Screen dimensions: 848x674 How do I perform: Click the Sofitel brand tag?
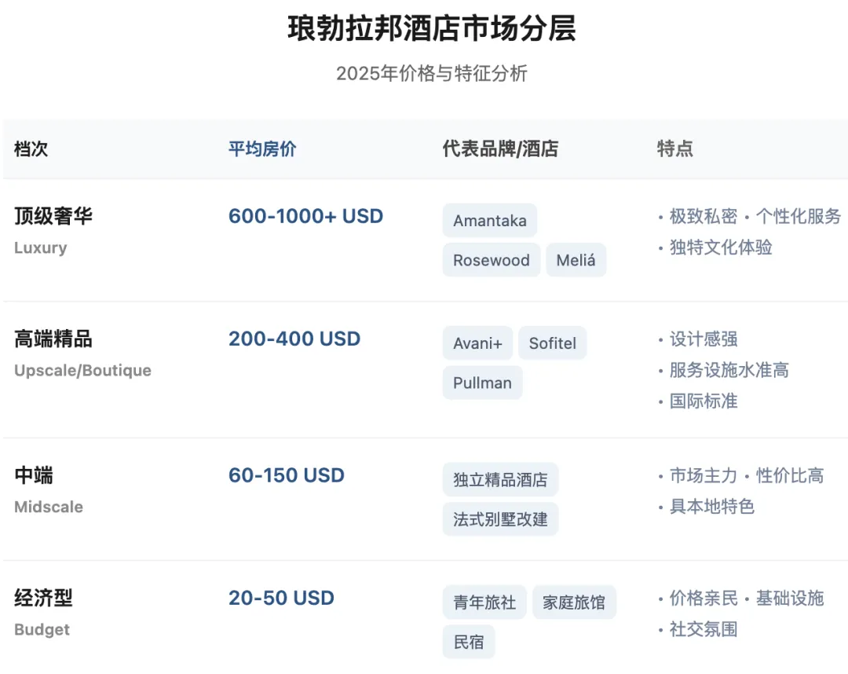pyautogui.click(x=552, y=343)
